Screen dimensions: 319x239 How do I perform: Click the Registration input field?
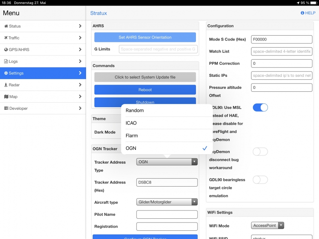click(167, 226)
